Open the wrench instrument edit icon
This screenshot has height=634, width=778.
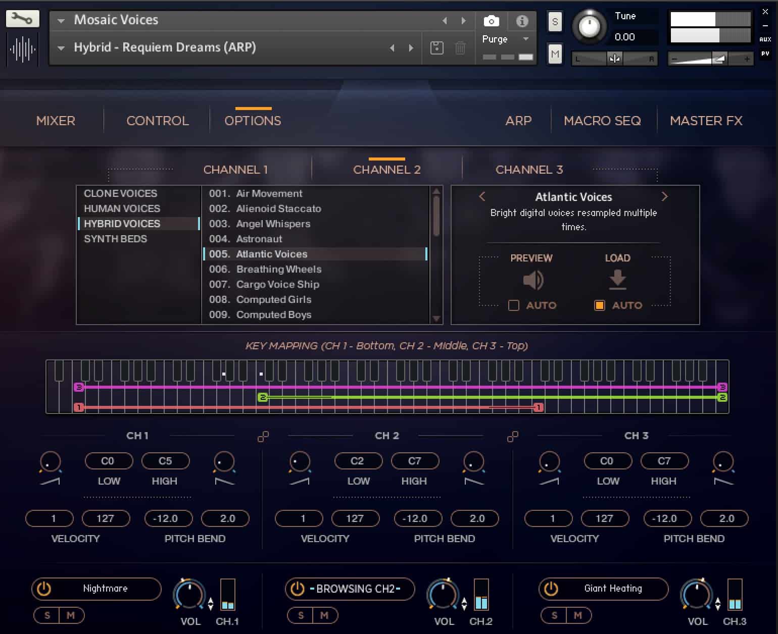(x=22, y=19)
